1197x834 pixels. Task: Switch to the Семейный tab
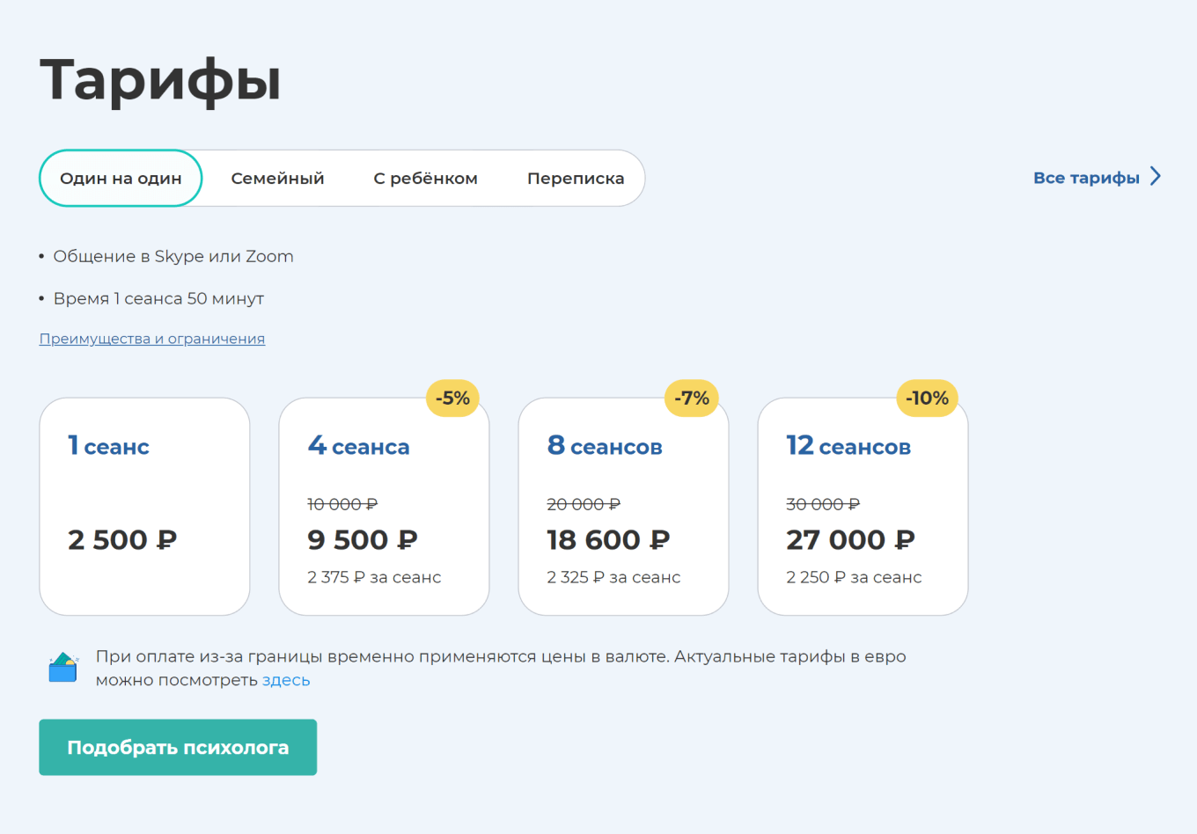277,178
